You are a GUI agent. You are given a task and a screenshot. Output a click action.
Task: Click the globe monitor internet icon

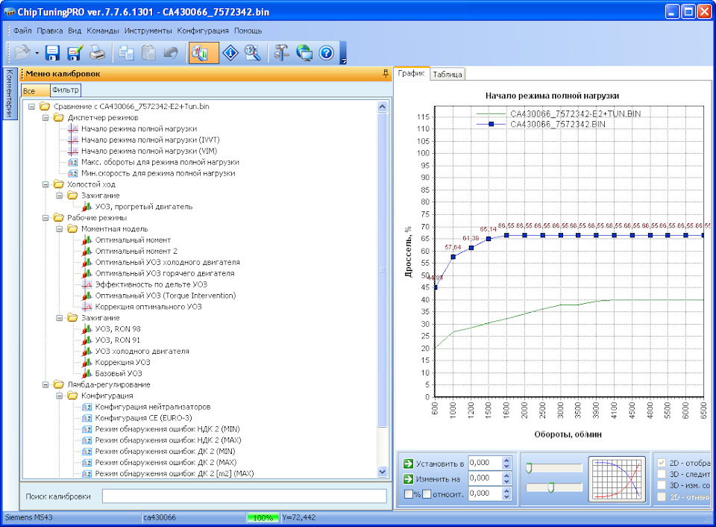click(x=304, y=52)
